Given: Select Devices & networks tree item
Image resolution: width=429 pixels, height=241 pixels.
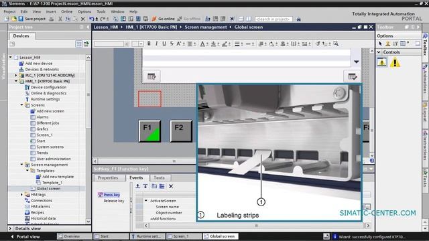Looking at the screenshot, I should pos(39,69).
